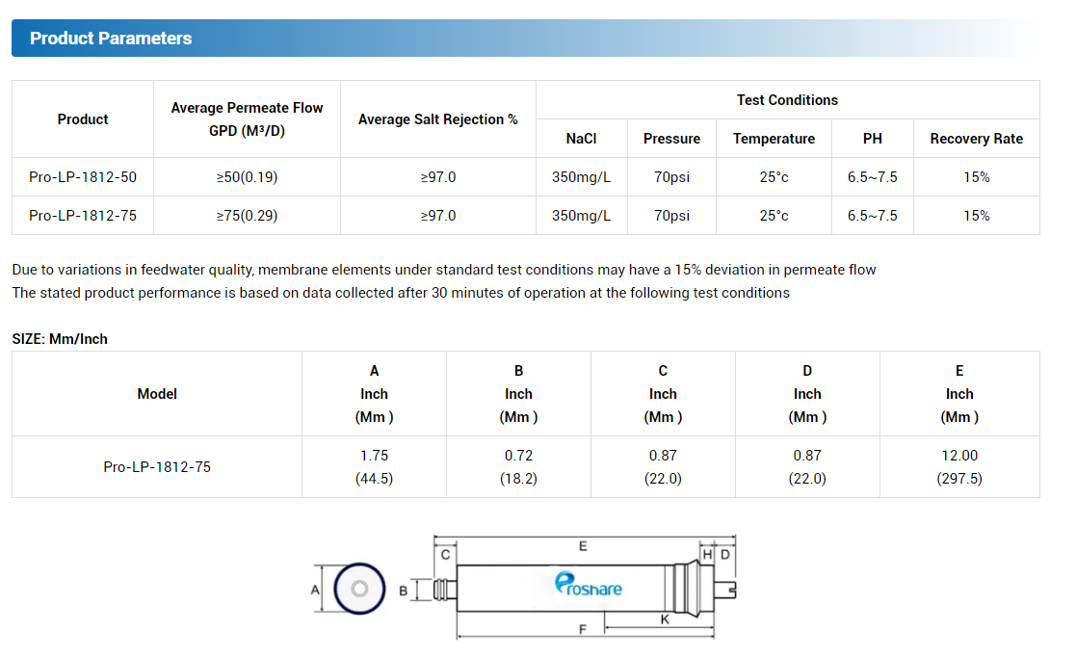The height and width of the screenshot is (657, 1076).
Task: Select the Pressure column header
Action: (671, 139)
